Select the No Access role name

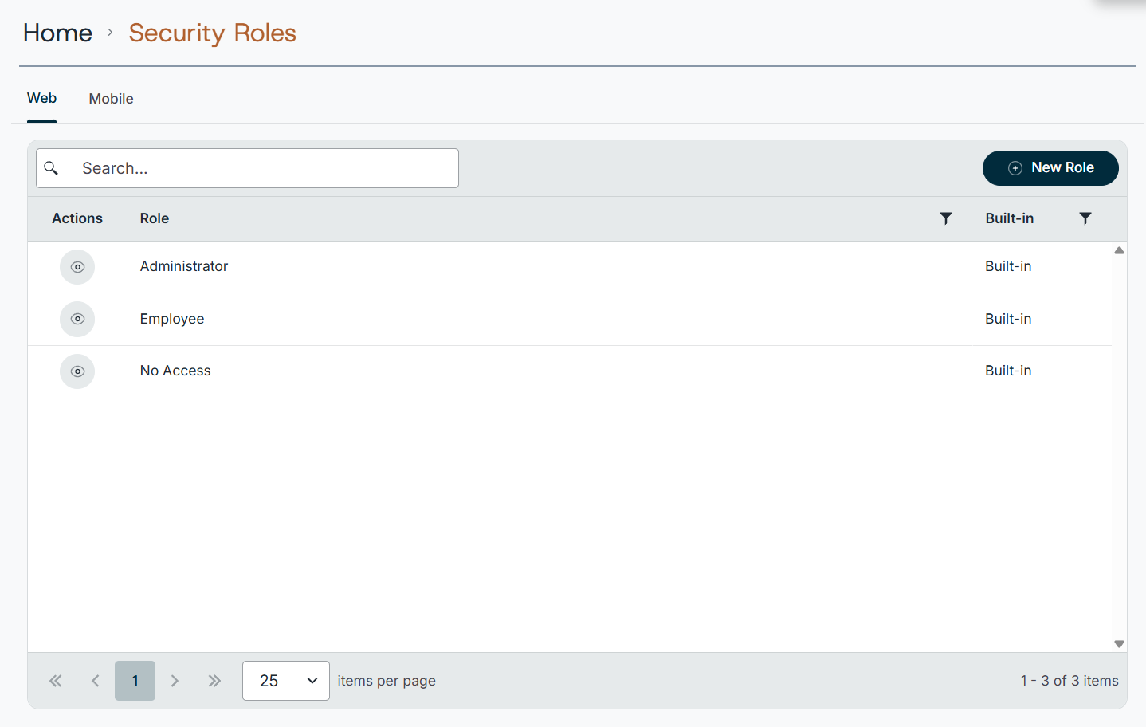coord(175,371)
